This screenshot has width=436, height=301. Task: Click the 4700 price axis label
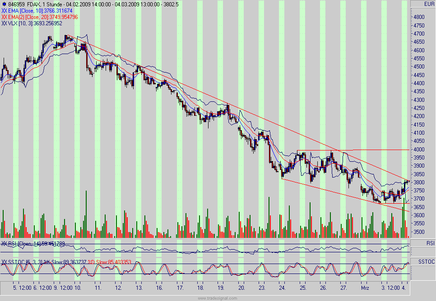(x=419, y=34)
